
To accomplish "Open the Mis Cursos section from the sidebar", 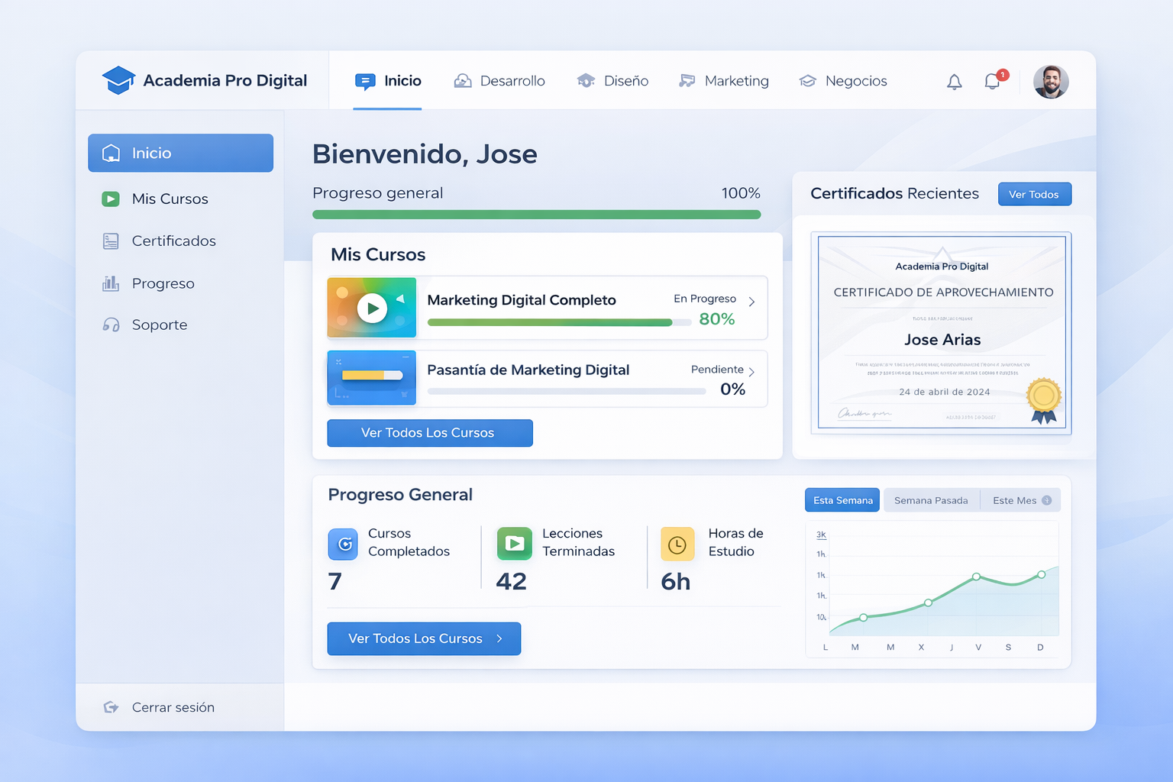I will pyautogui.click(x=170, y=199).
